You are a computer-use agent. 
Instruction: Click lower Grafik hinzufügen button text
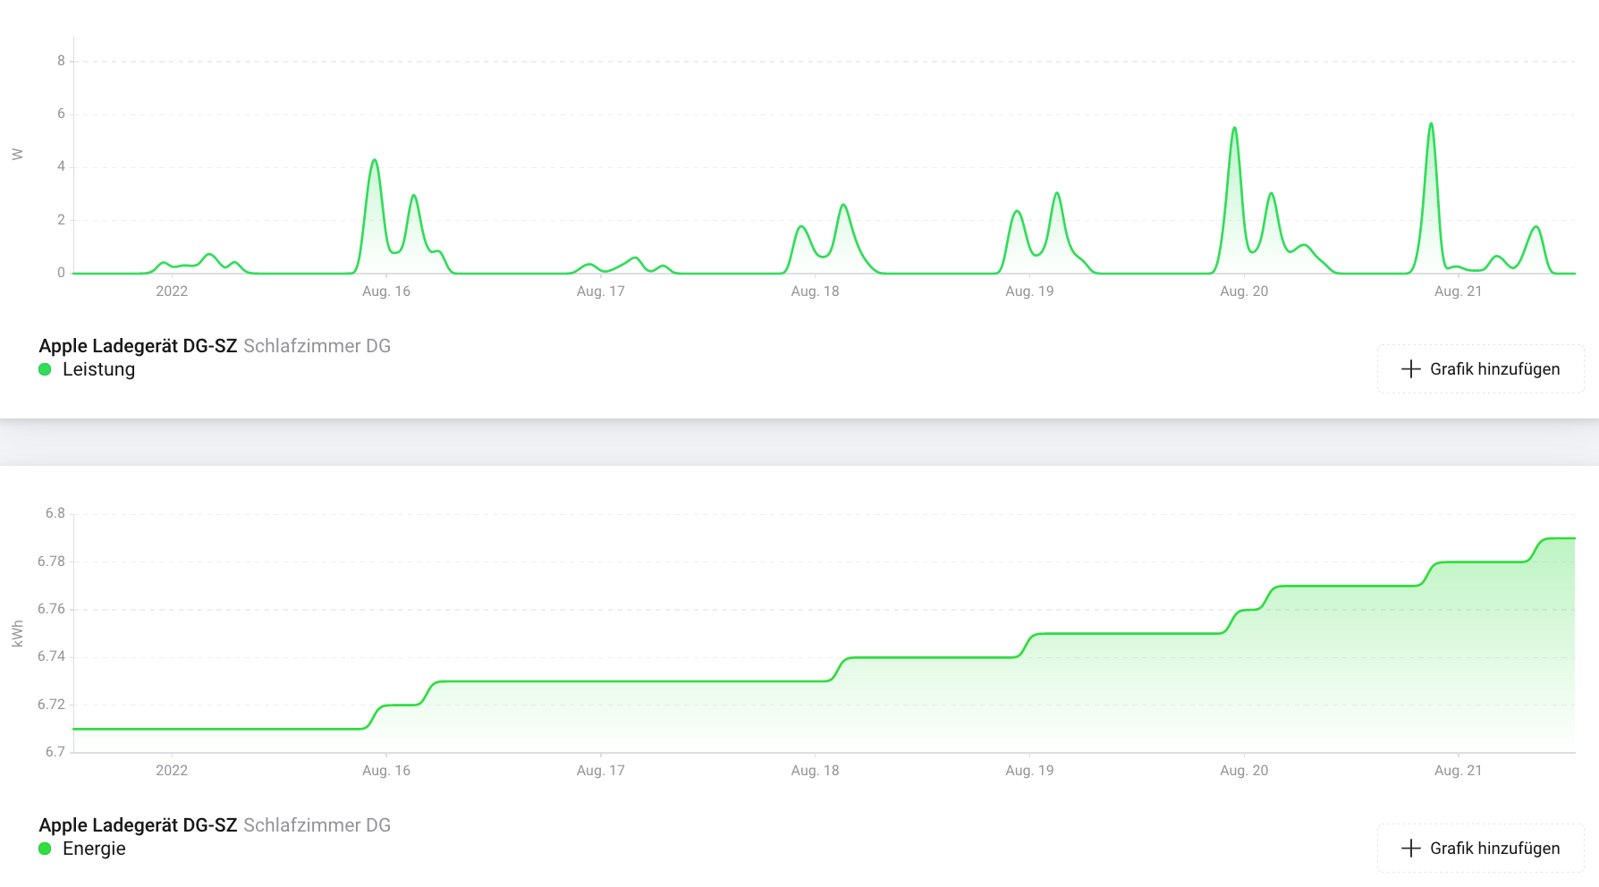pyautogui.click(x=1494, y=849)
